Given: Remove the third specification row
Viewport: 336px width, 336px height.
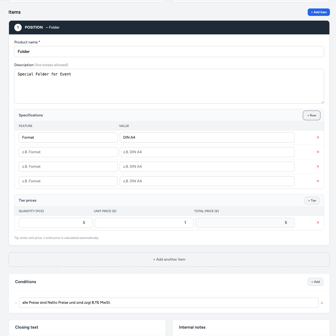Looking at the screenshot, I should click(x=318, y=166).
